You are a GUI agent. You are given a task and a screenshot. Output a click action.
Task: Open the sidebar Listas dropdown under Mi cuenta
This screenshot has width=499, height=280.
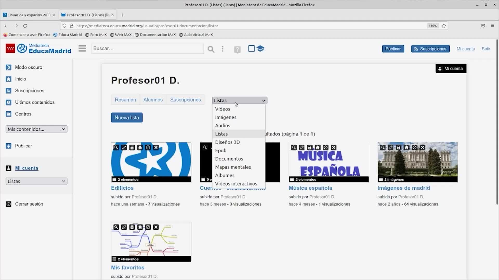(x=36, y=181)
